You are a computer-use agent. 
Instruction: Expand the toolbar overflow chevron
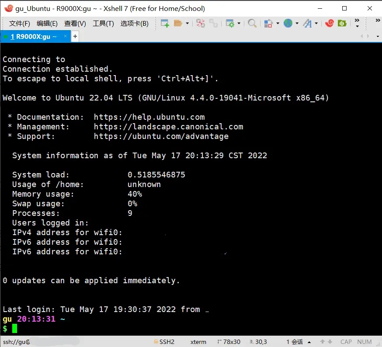pyautogui.click(x=357, y=23)
